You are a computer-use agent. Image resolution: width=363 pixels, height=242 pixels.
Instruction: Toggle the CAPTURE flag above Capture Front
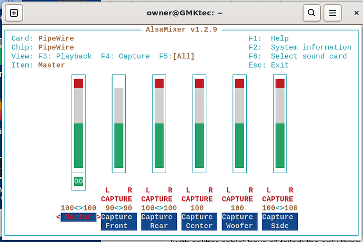116,199
